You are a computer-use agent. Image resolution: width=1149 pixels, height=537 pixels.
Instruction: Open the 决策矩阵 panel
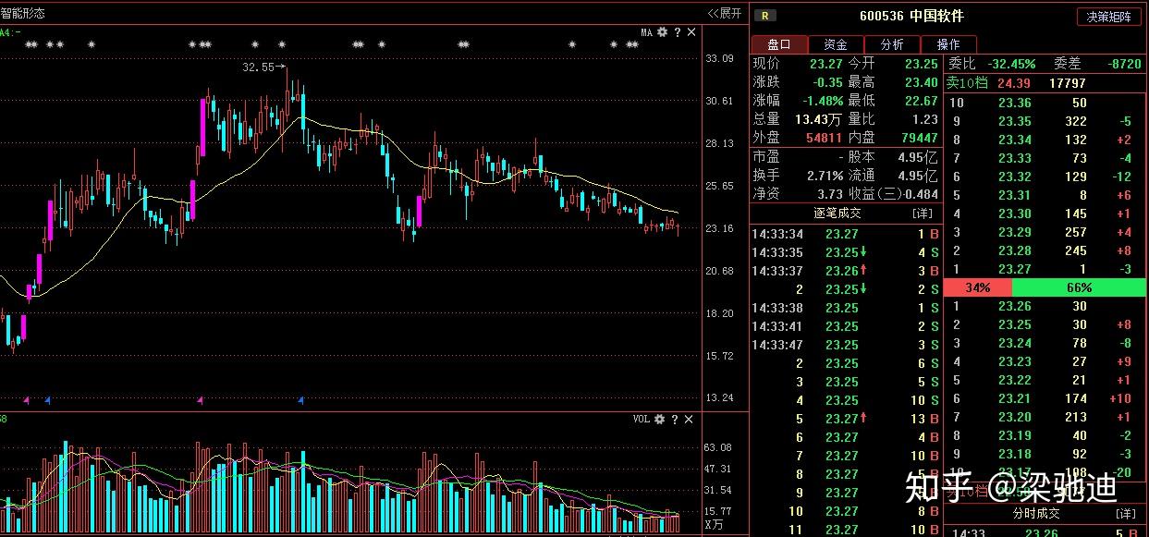(x=1108, y=16)
